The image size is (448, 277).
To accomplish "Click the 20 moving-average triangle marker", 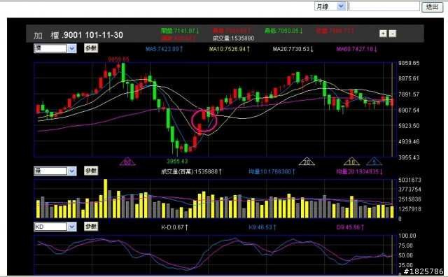I will coord(307,162).
